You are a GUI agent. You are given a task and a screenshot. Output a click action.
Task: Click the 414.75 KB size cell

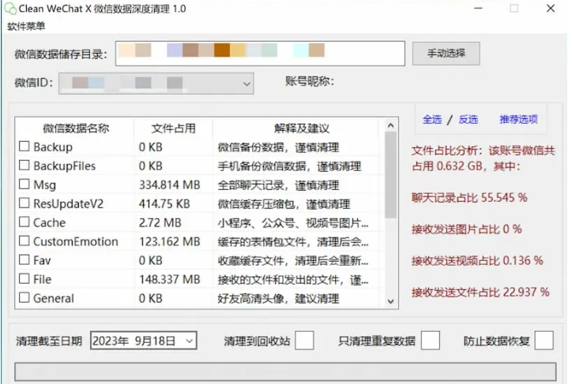pos(164,204)
